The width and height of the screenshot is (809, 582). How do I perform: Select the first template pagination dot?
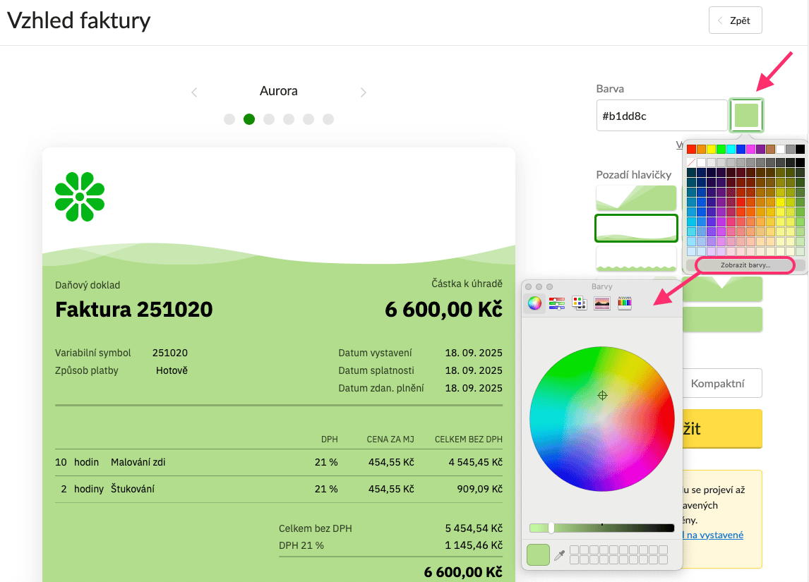point(229,119)
